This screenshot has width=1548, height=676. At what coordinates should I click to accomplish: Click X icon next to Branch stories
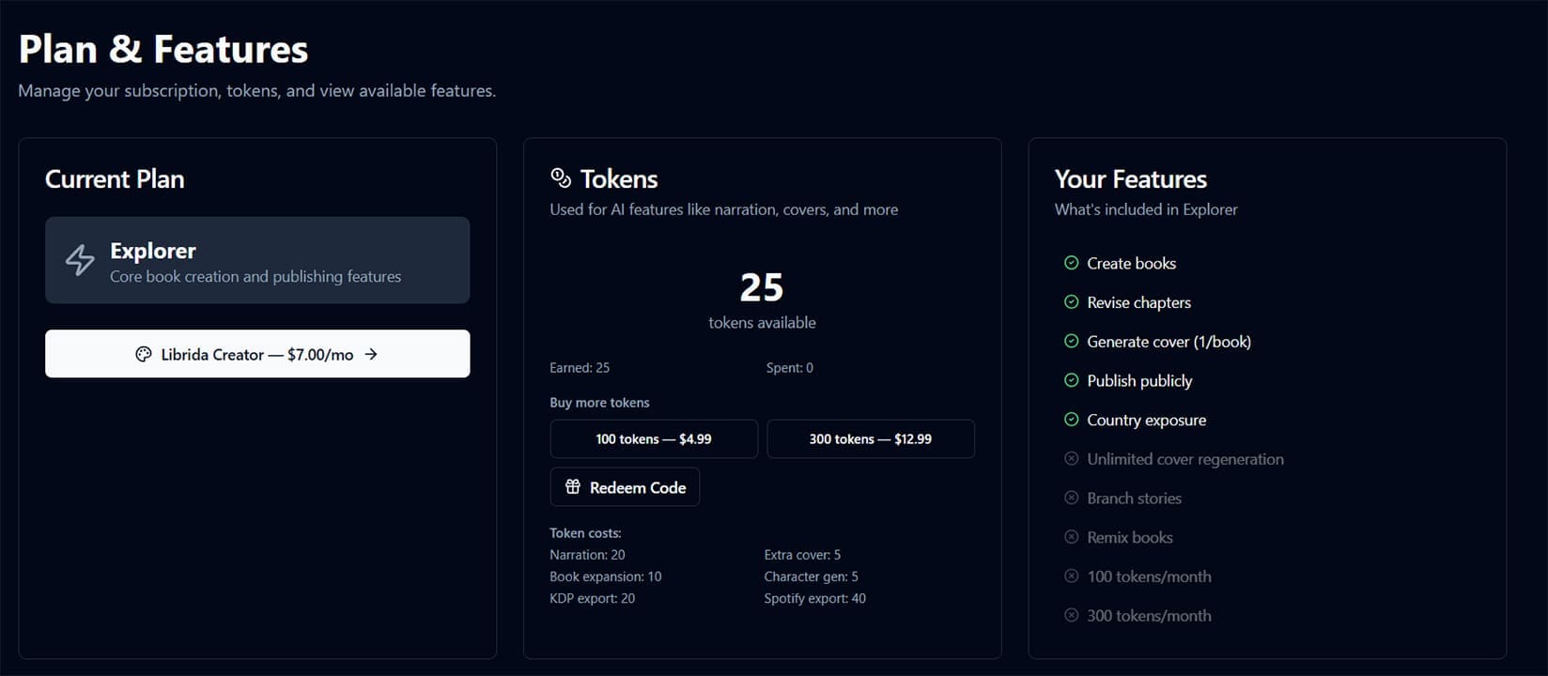(1071, 498)
